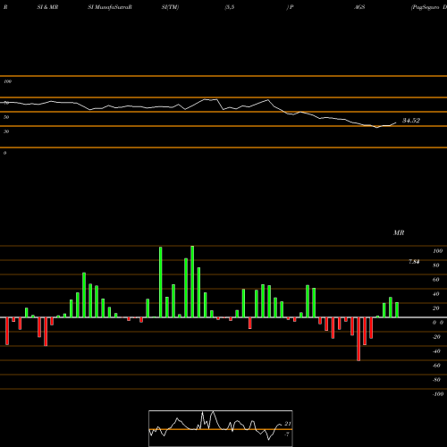Click the RSI value label 34.52
The image size is (447, 447).
[411, 121]
